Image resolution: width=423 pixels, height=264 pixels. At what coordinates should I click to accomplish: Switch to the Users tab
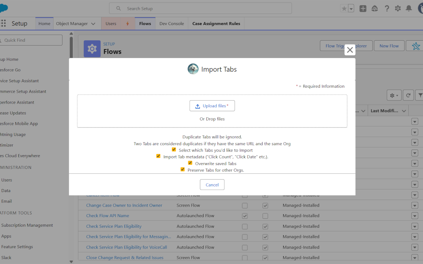pos(111,24)
